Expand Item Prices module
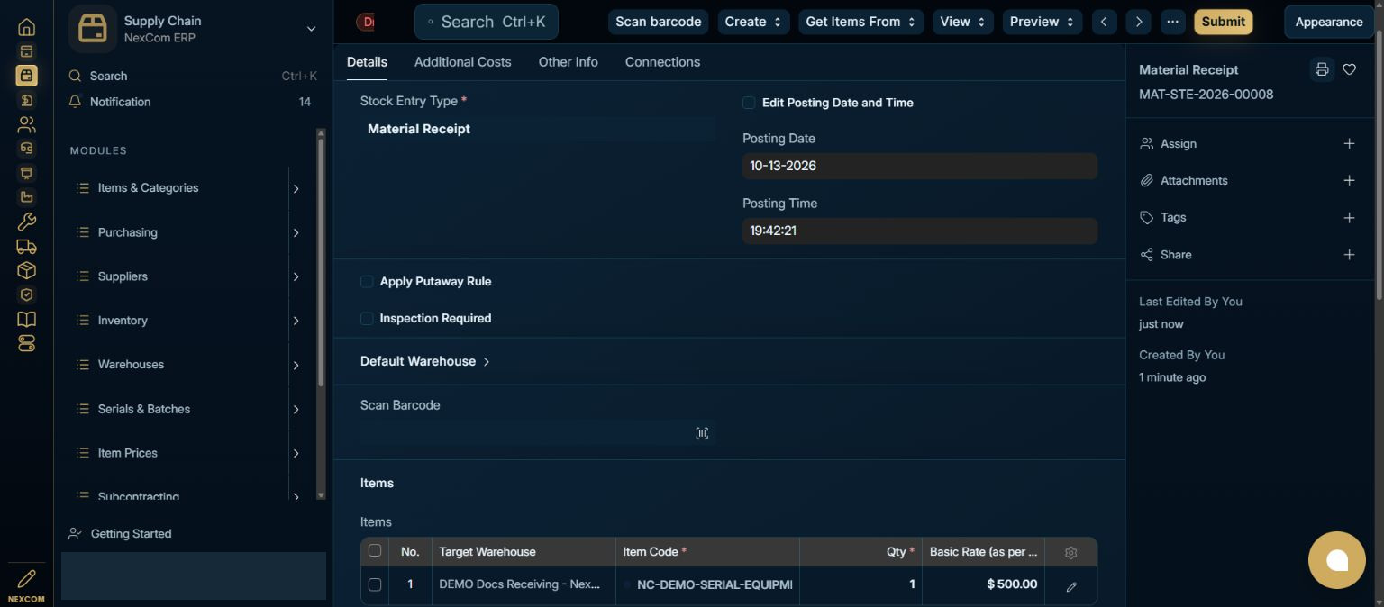Screen dimensions: 1384x607 point(296,453)
